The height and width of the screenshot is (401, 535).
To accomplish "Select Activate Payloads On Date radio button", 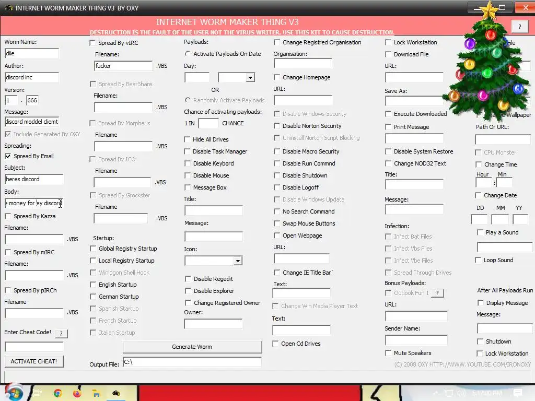I will (188, 54).
